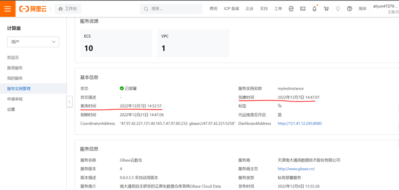Open the Cloud Shell terminal icon
Screen dimensions: 399x190
(303, 9)
